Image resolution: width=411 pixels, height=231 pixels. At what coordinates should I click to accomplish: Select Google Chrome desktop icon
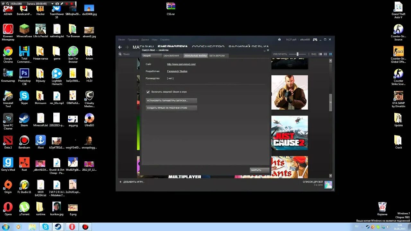8,54
